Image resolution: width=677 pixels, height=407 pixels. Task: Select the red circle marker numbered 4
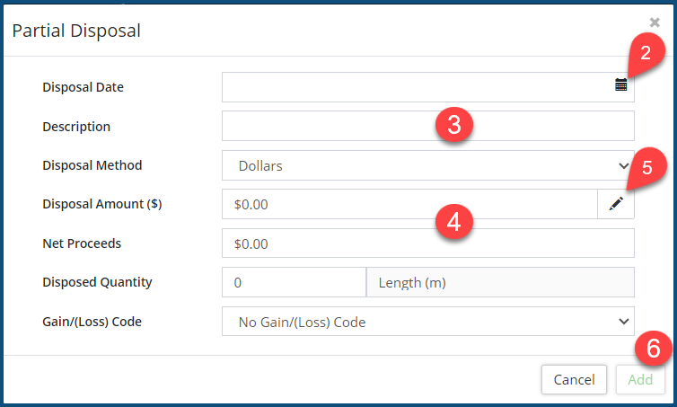[453, 221]
